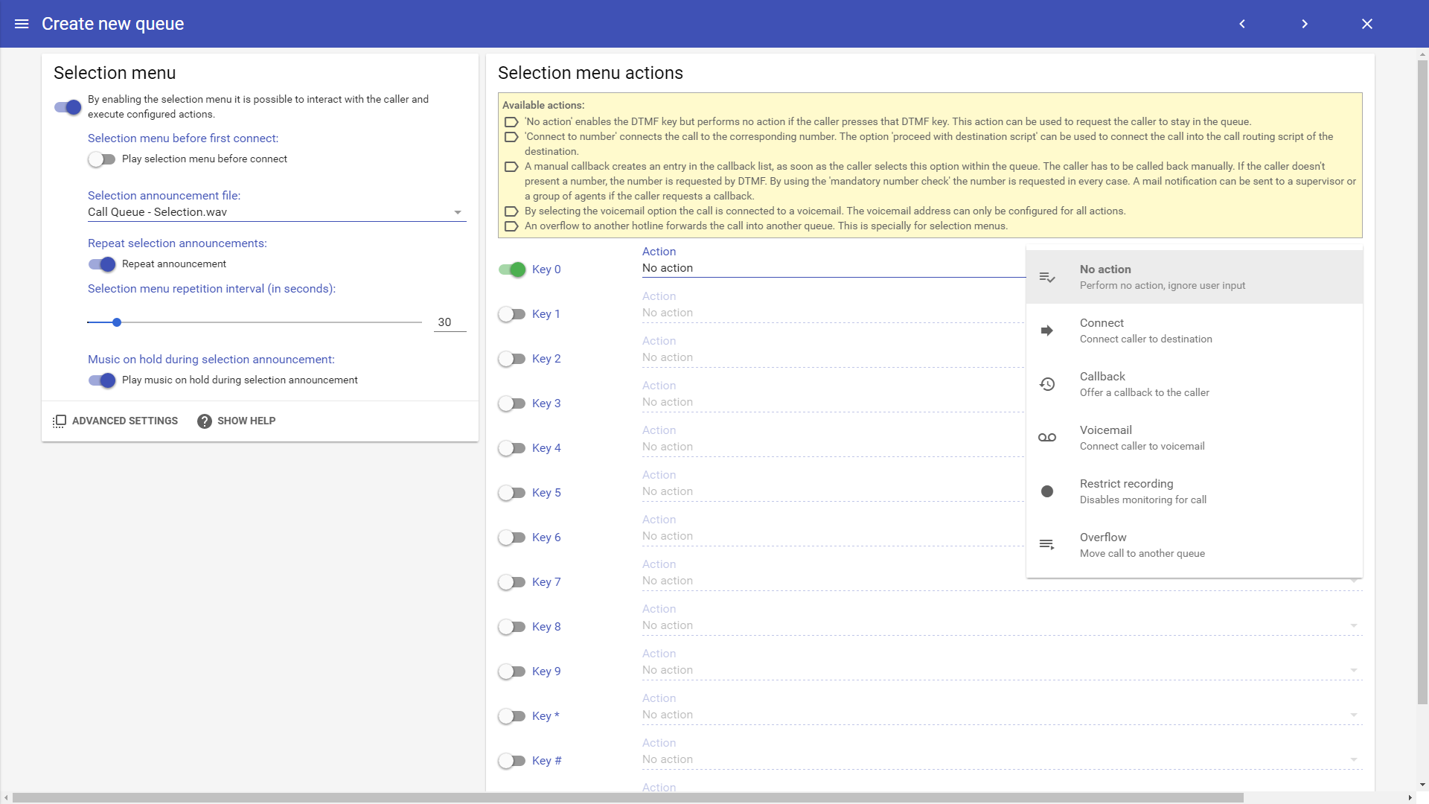The width and height of the screenshot is (1429, 804).
Task: Go to next step arrow
Action: point(1305,24)
